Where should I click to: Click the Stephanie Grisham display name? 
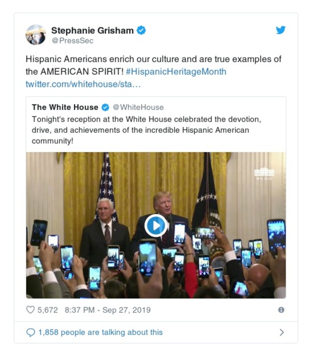point(92,30)
